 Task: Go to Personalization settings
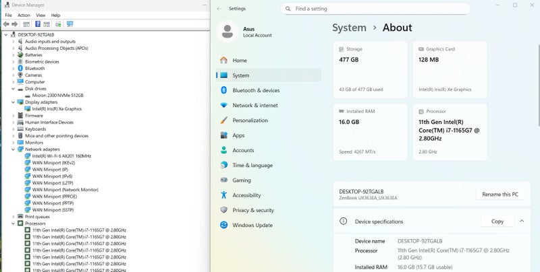tap(250, 121)
